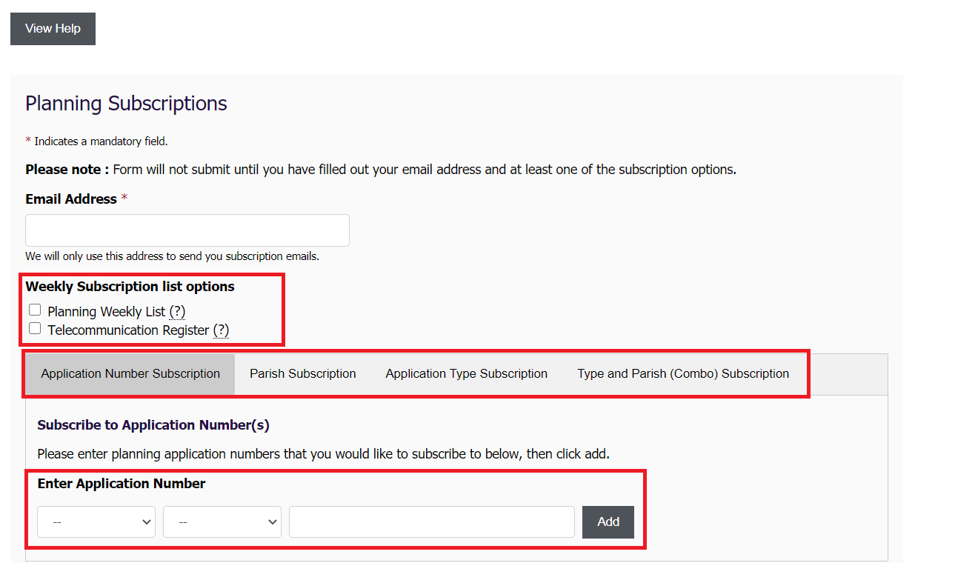Click the 'Enter Application Number' label
955x563 pixels.
pyautogui.click(x=122, y=484)
